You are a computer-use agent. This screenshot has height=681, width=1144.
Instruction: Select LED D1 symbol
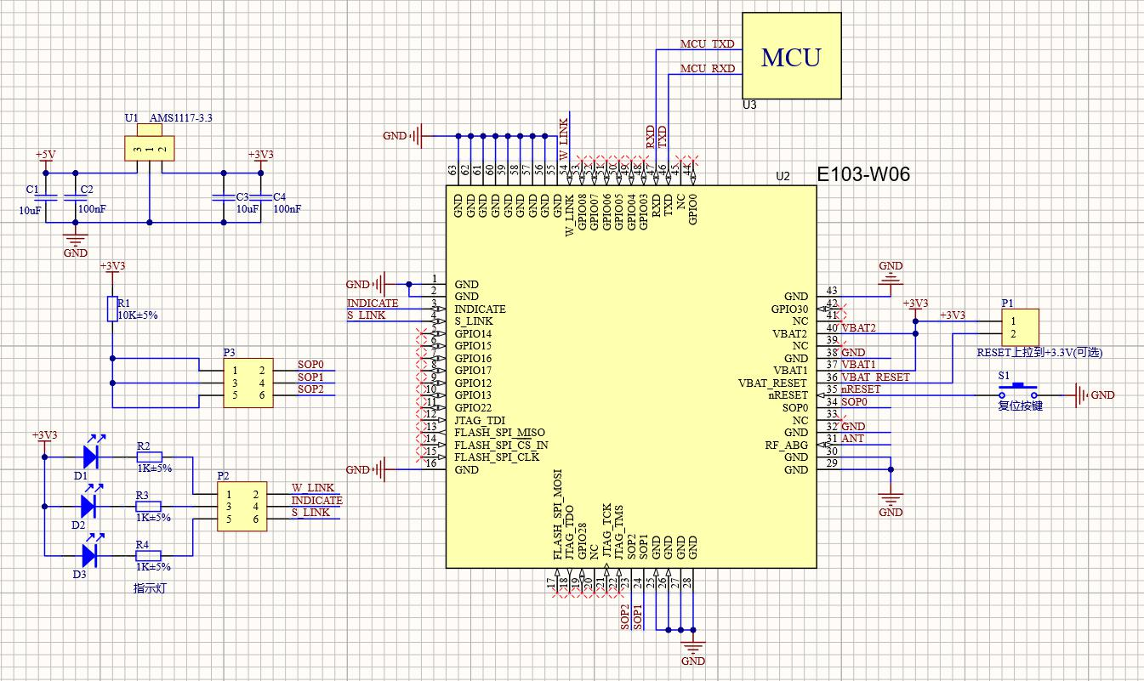pyautogui.click(x=89, y=457)
